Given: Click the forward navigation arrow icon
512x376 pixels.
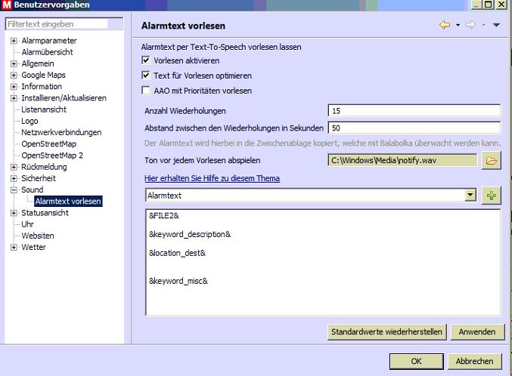Looking at the screenshot, I should pyautogui.click(x=470, y=26).
